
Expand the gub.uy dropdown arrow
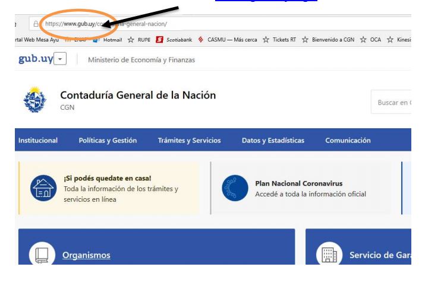pos(60,59)
